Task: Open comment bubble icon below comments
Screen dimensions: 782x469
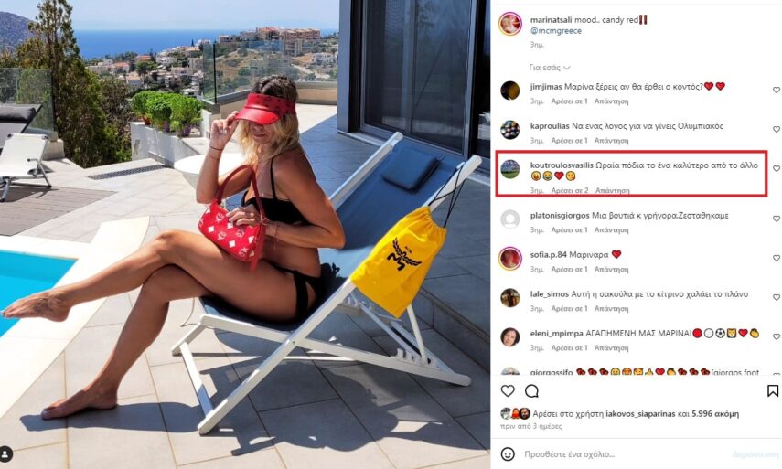Action: coord(531,391)
